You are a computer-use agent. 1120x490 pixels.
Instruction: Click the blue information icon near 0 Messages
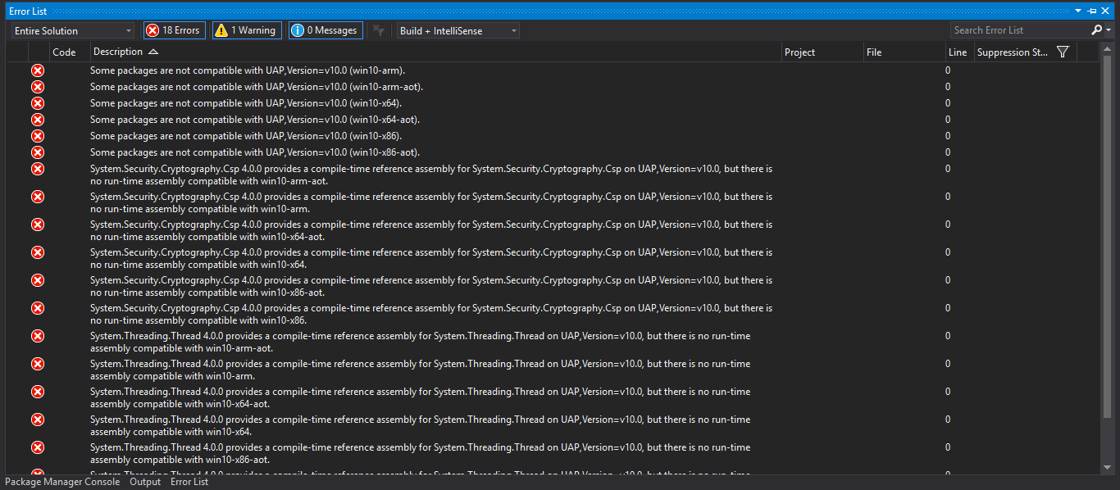pos(297,29)
